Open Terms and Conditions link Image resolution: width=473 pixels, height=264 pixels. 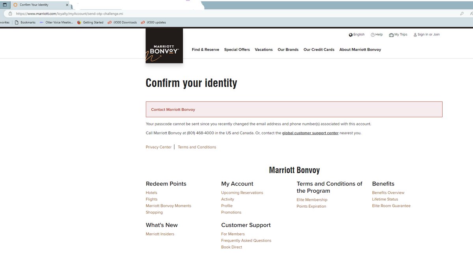(x=197, y=147)
